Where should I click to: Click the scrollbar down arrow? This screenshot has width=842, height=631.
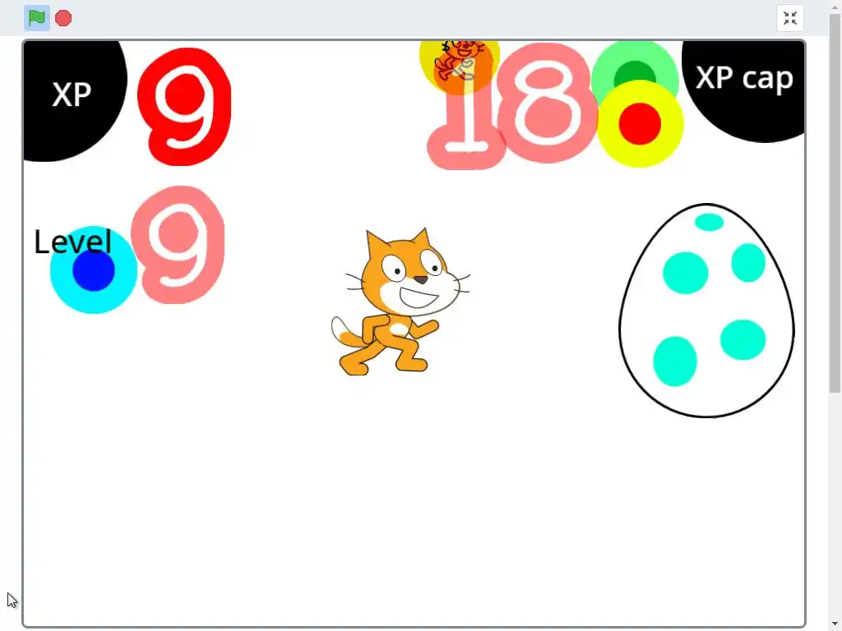click(x=835, y=624)
